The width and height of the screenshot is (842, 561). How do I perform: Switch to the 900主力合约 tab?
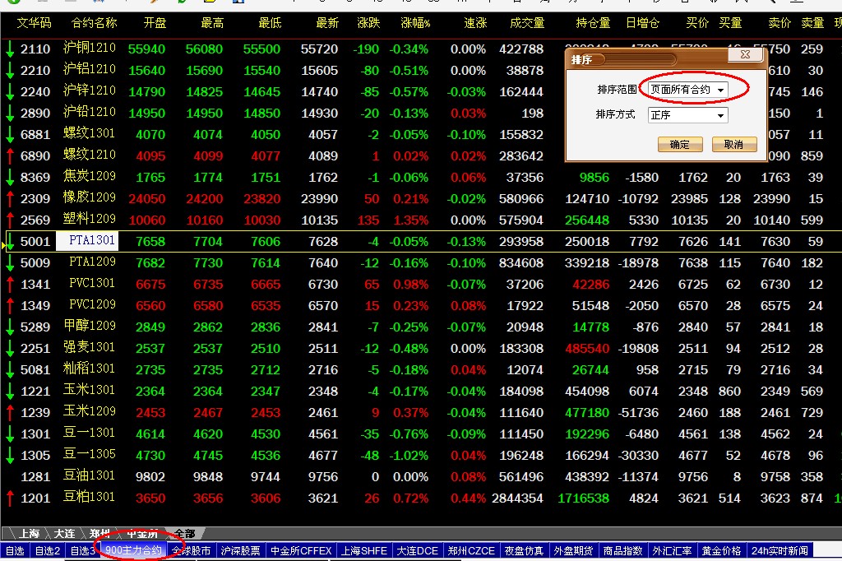click(x=133, y=550)
